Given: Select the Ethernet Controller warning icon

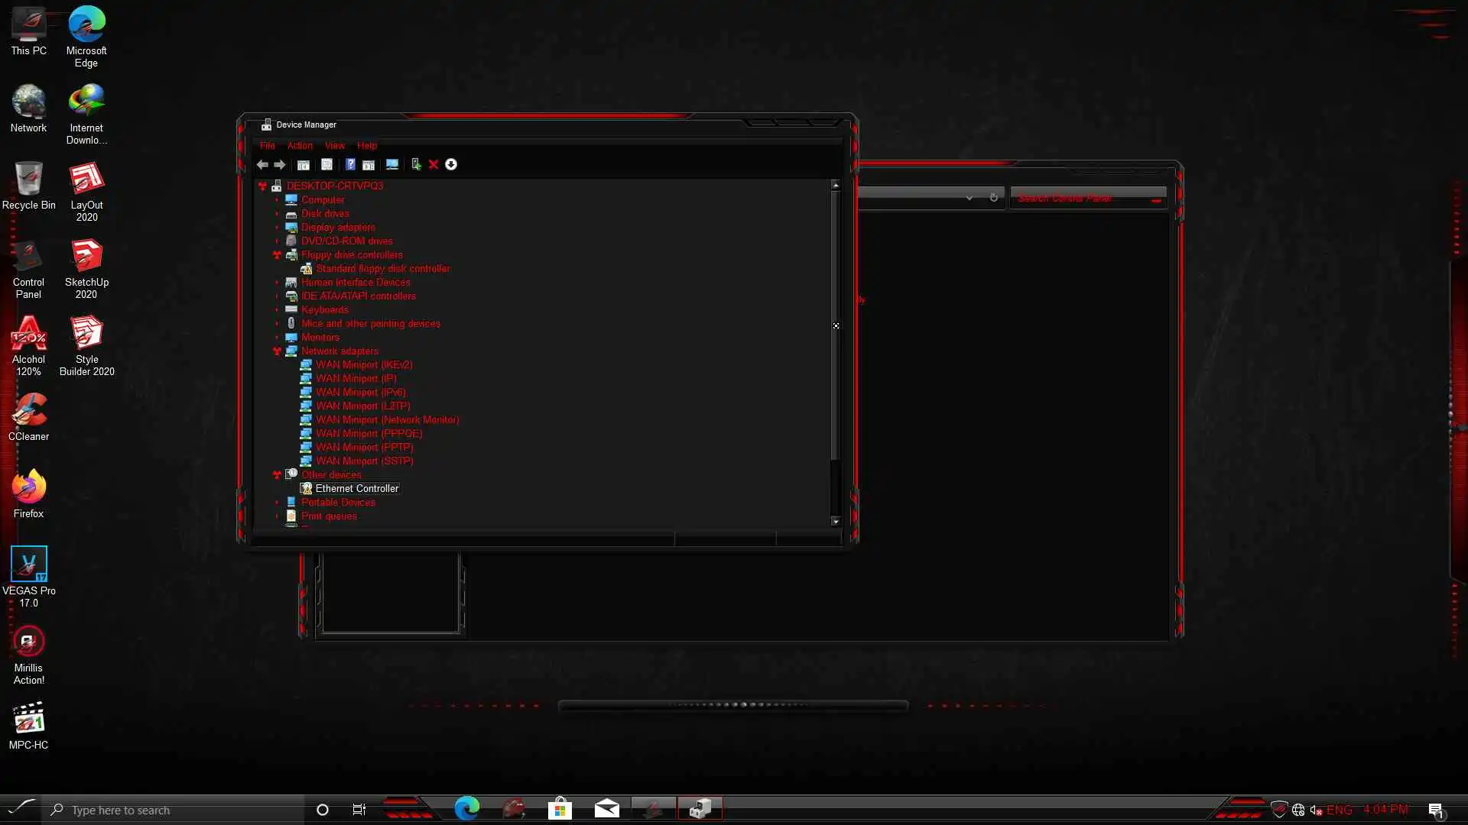Looking at the screenshot, I should (307, 489).
